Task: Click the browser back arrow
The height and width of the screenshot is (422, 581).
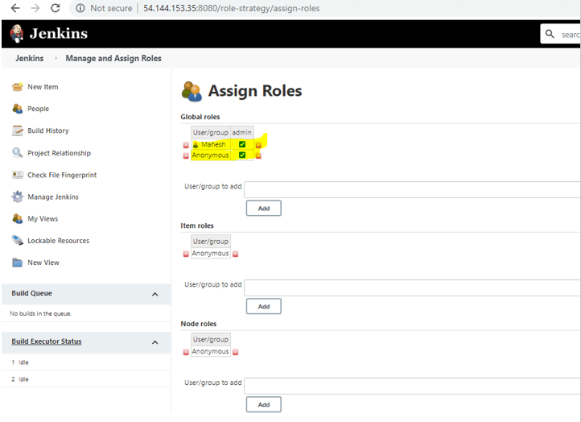Action: click(15, 8)
